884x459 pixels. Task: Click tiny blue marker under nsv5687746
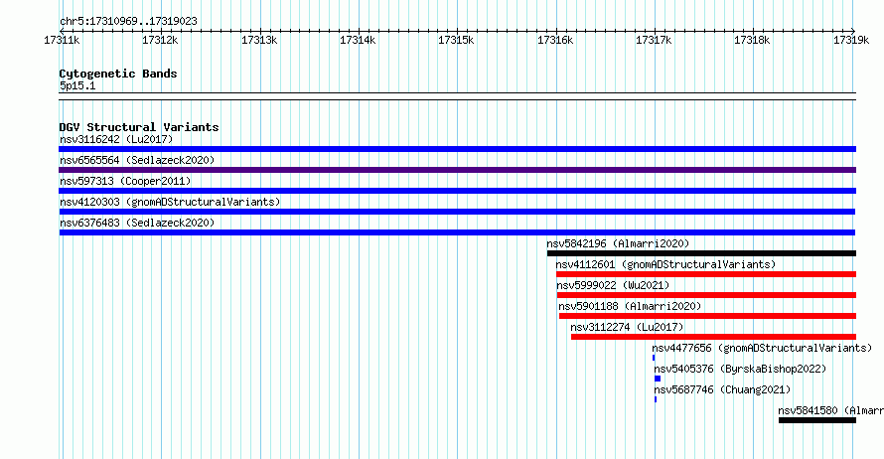(x=656, y=399)
